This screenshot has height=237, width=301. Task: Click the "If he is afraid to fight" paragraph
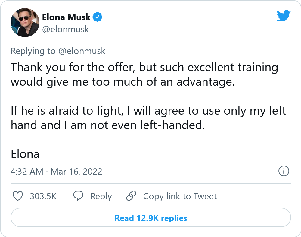pos(148,118)
